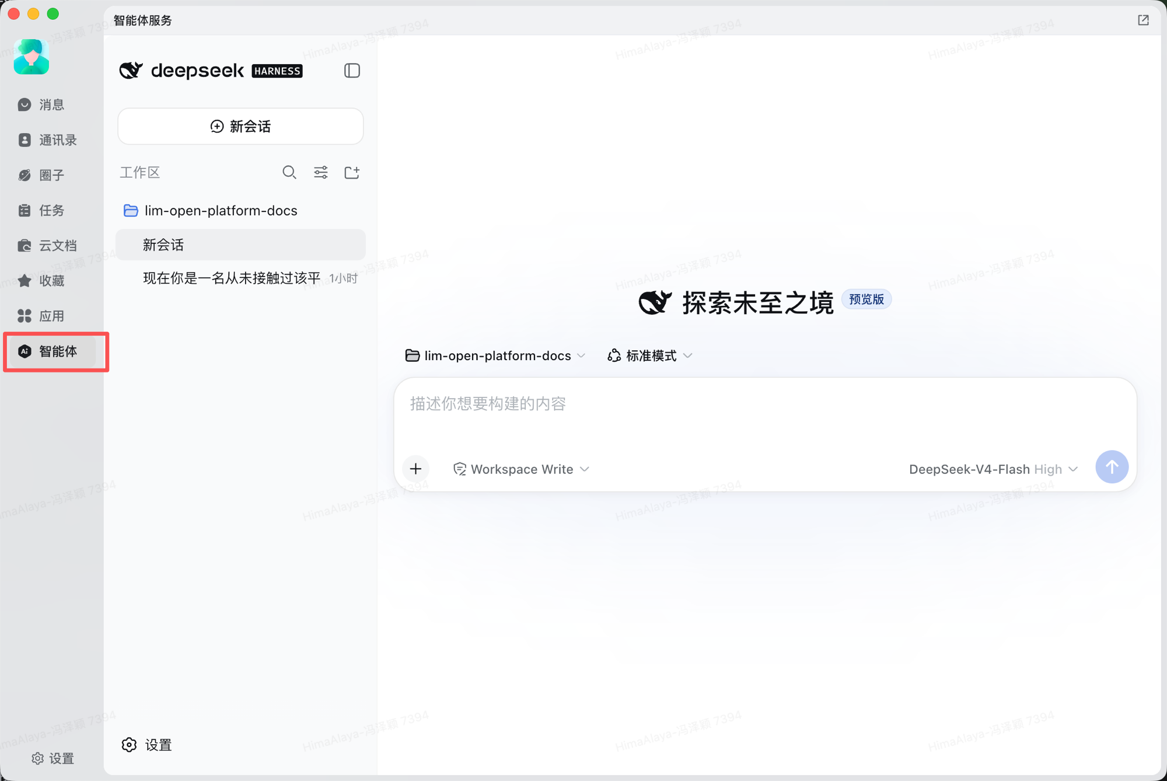Search the workspace list
Screen dimensions: 1167x781
289,172
